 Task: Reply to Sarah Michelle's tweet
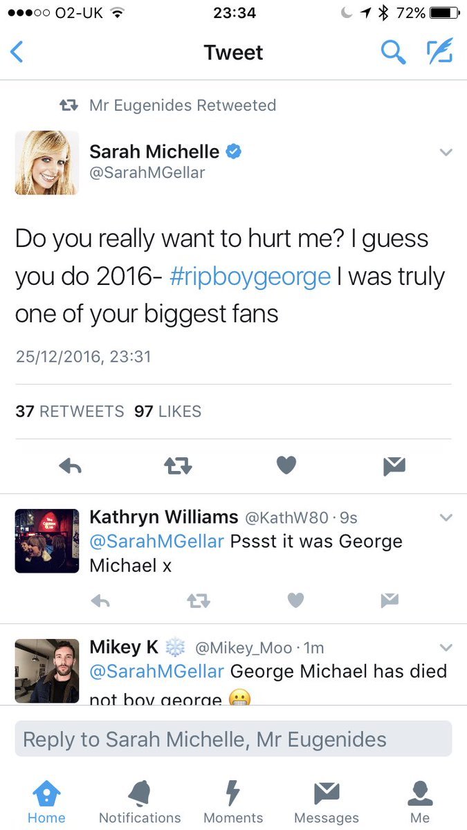[x=70, y=465]
